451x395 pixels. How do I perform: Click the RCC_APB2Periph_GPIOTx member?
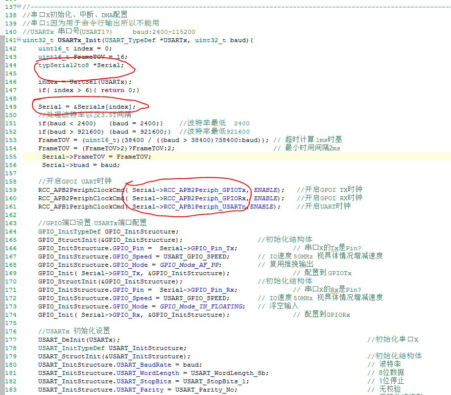(x=206, y=190)
